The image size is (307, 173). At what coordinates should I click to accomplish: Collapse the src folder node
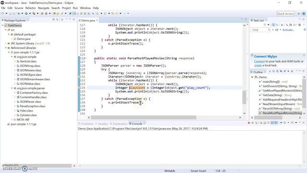(x=6, y=30)
